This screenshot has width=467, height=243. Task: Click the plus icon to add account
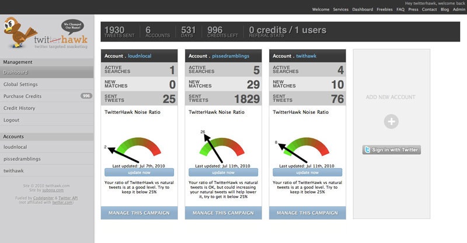[x=391, y=121]
